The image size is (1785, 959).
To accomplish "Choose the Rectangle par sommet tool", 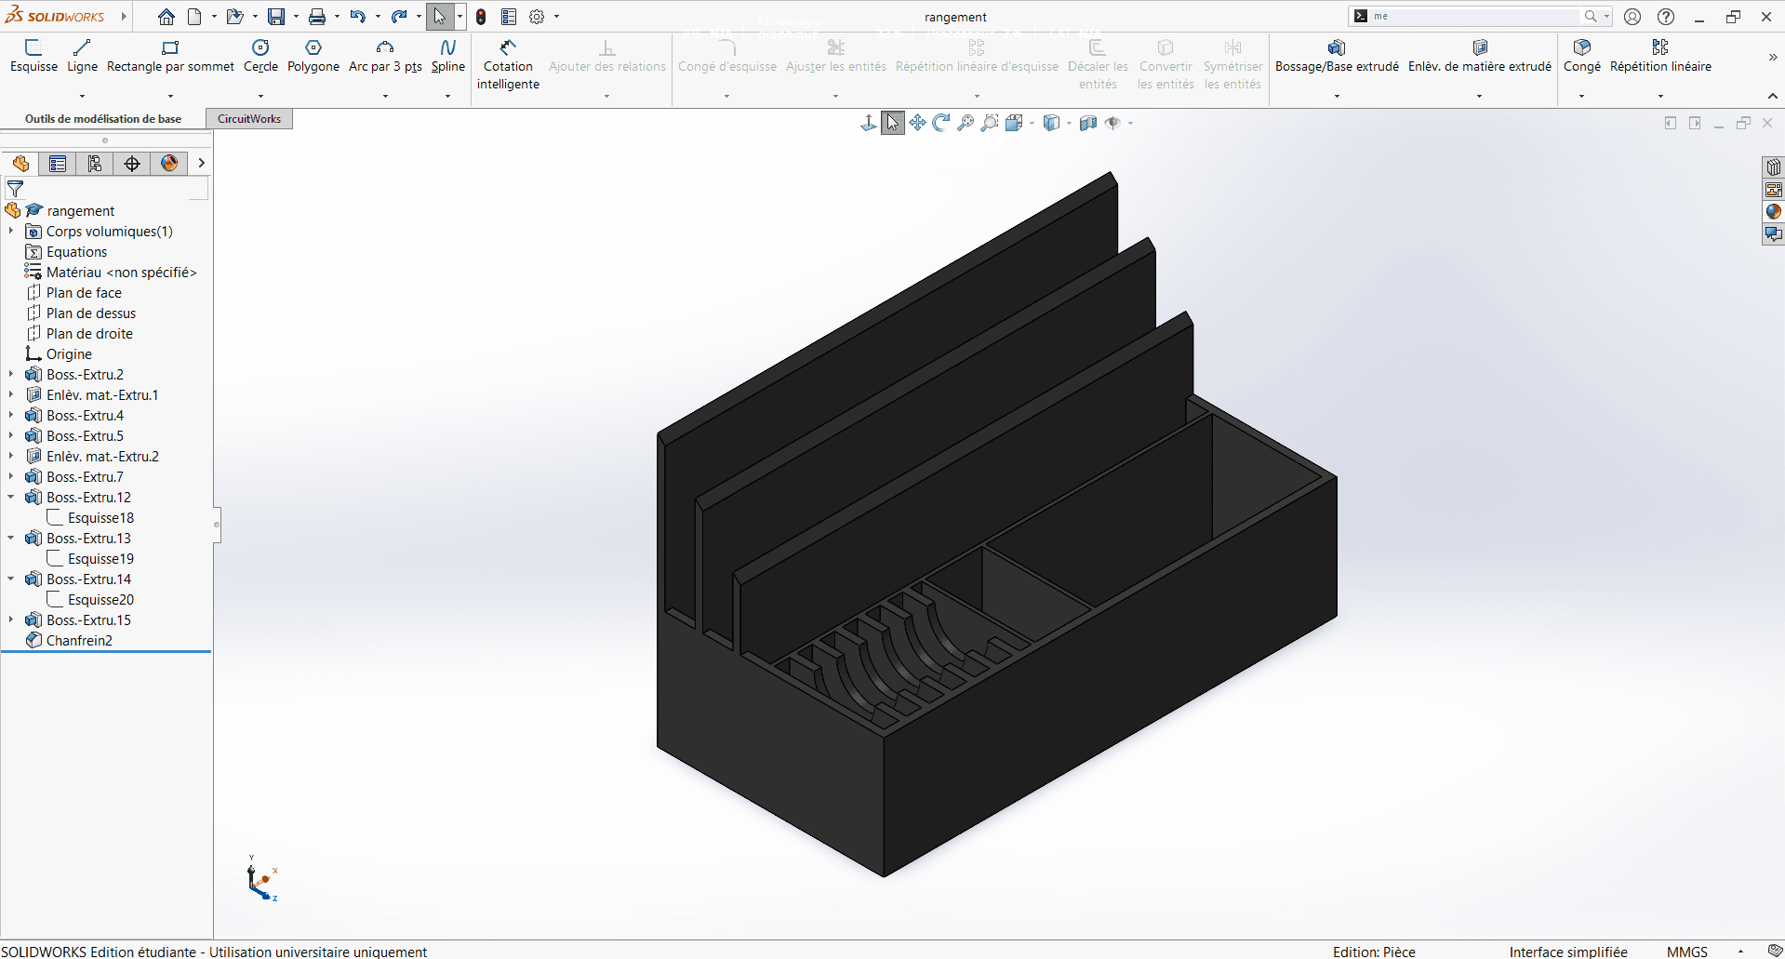I will coord(170,56).
